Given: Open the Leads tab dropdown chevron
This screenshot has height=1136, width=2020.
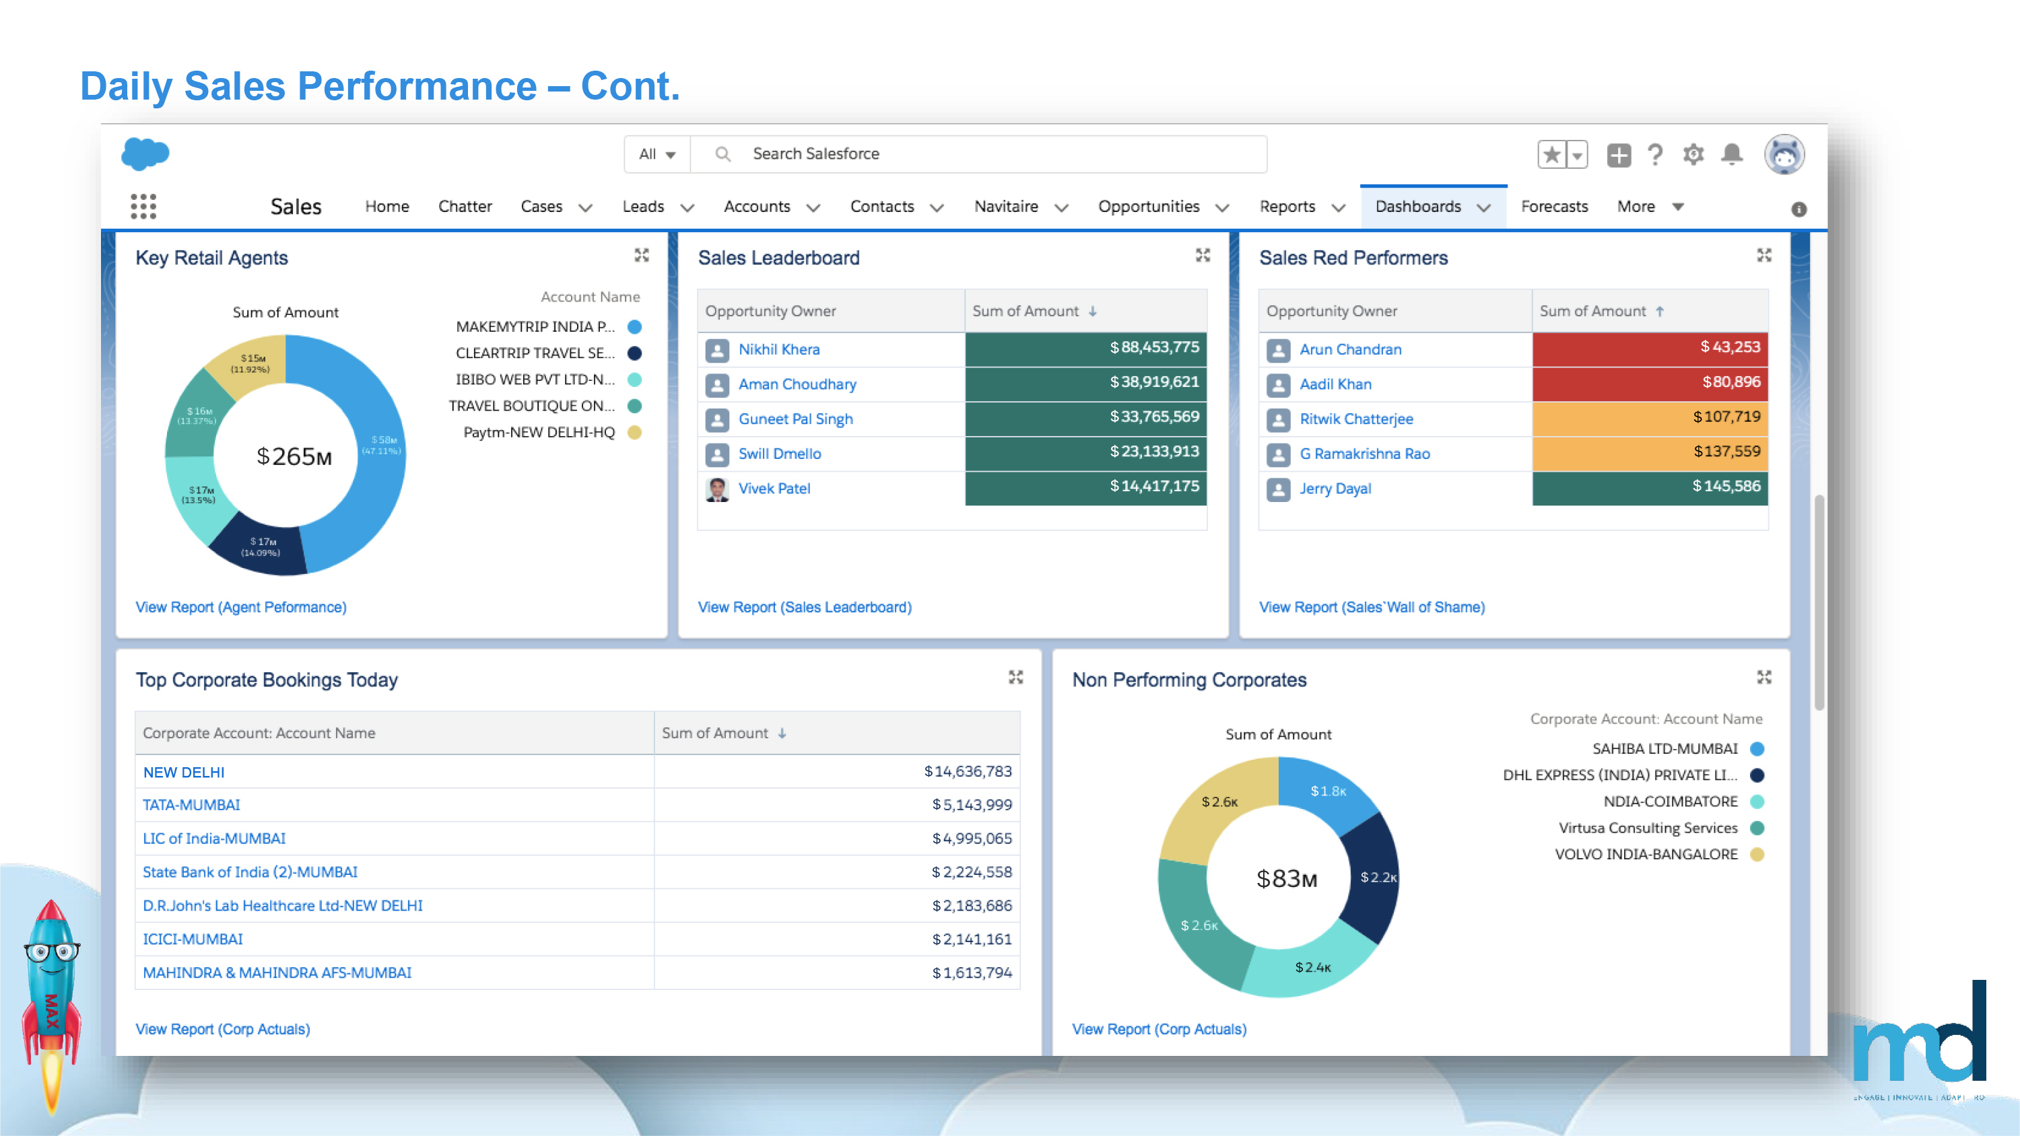Looking at the screenshot, I should tap(687, 208).
